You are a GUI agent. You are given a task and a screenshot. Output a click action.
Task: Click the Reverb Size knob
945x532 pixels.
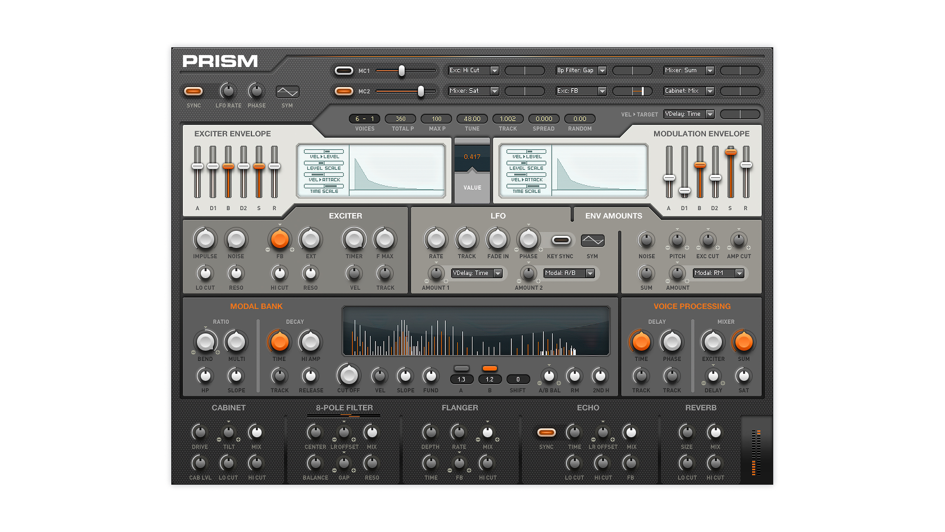[687, 433]
